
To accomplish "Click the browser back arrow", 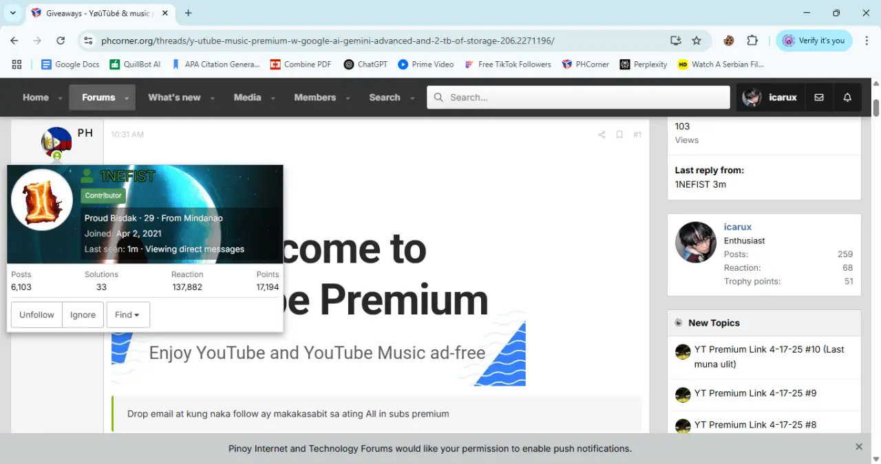I will point(14,41).
